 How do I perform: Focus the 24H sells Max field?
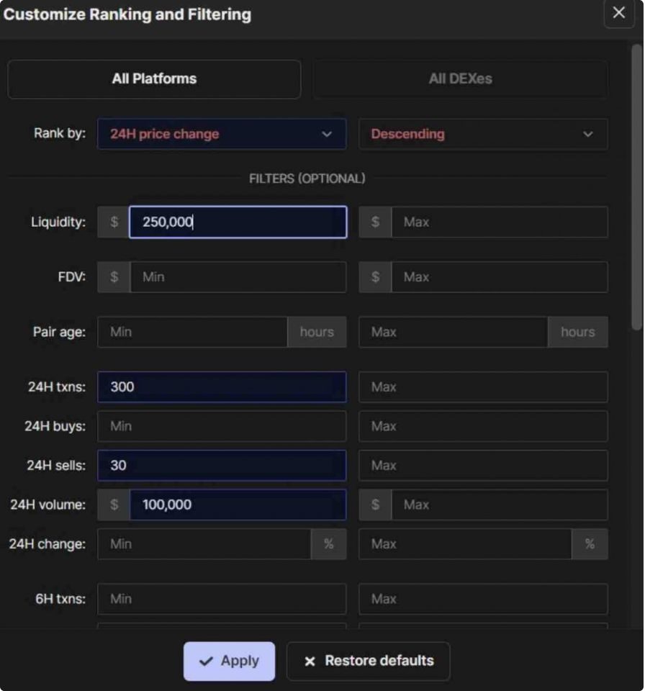[x=483, y=466]
